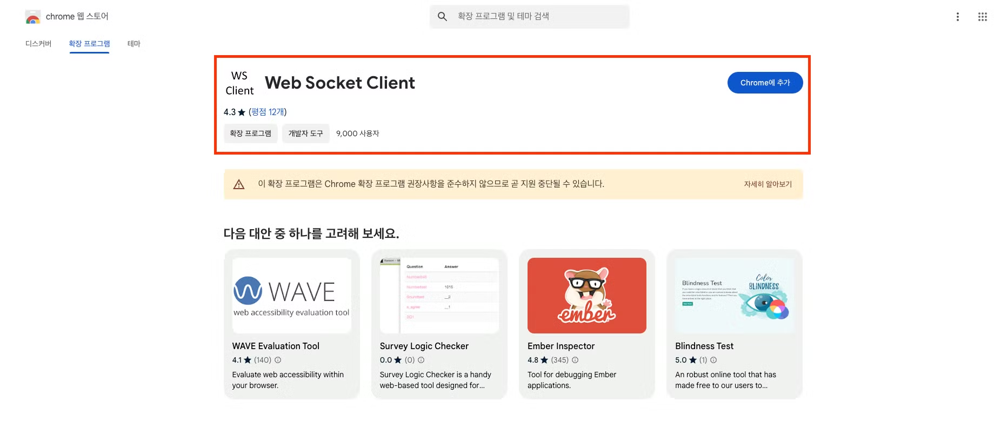
Task: Click the WS Client extension icon
Action: click(239, 83)
